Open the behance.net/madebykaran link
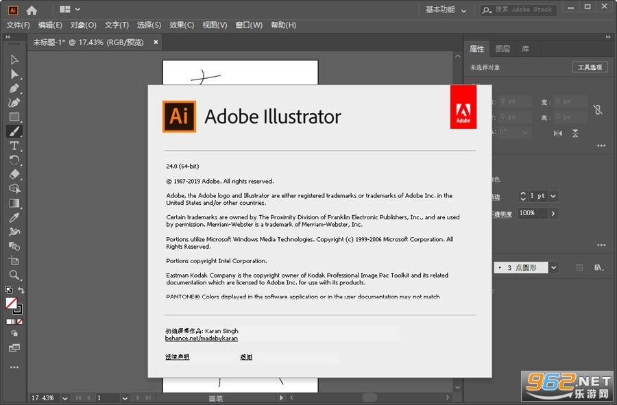Image resolution: width=617 pixels, height=405 pixels. coord(202,338)
